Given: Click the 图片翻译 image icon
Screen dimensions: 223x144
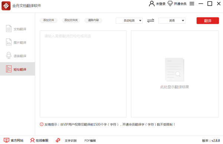Looking at the screenshot, I should pos(9,42).
